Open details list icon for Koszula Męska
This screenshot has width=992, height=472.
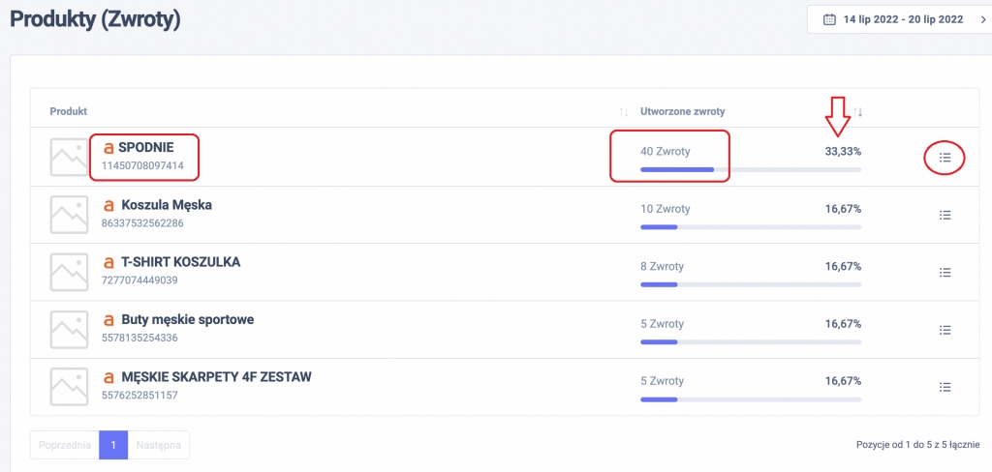coord(945,215)
